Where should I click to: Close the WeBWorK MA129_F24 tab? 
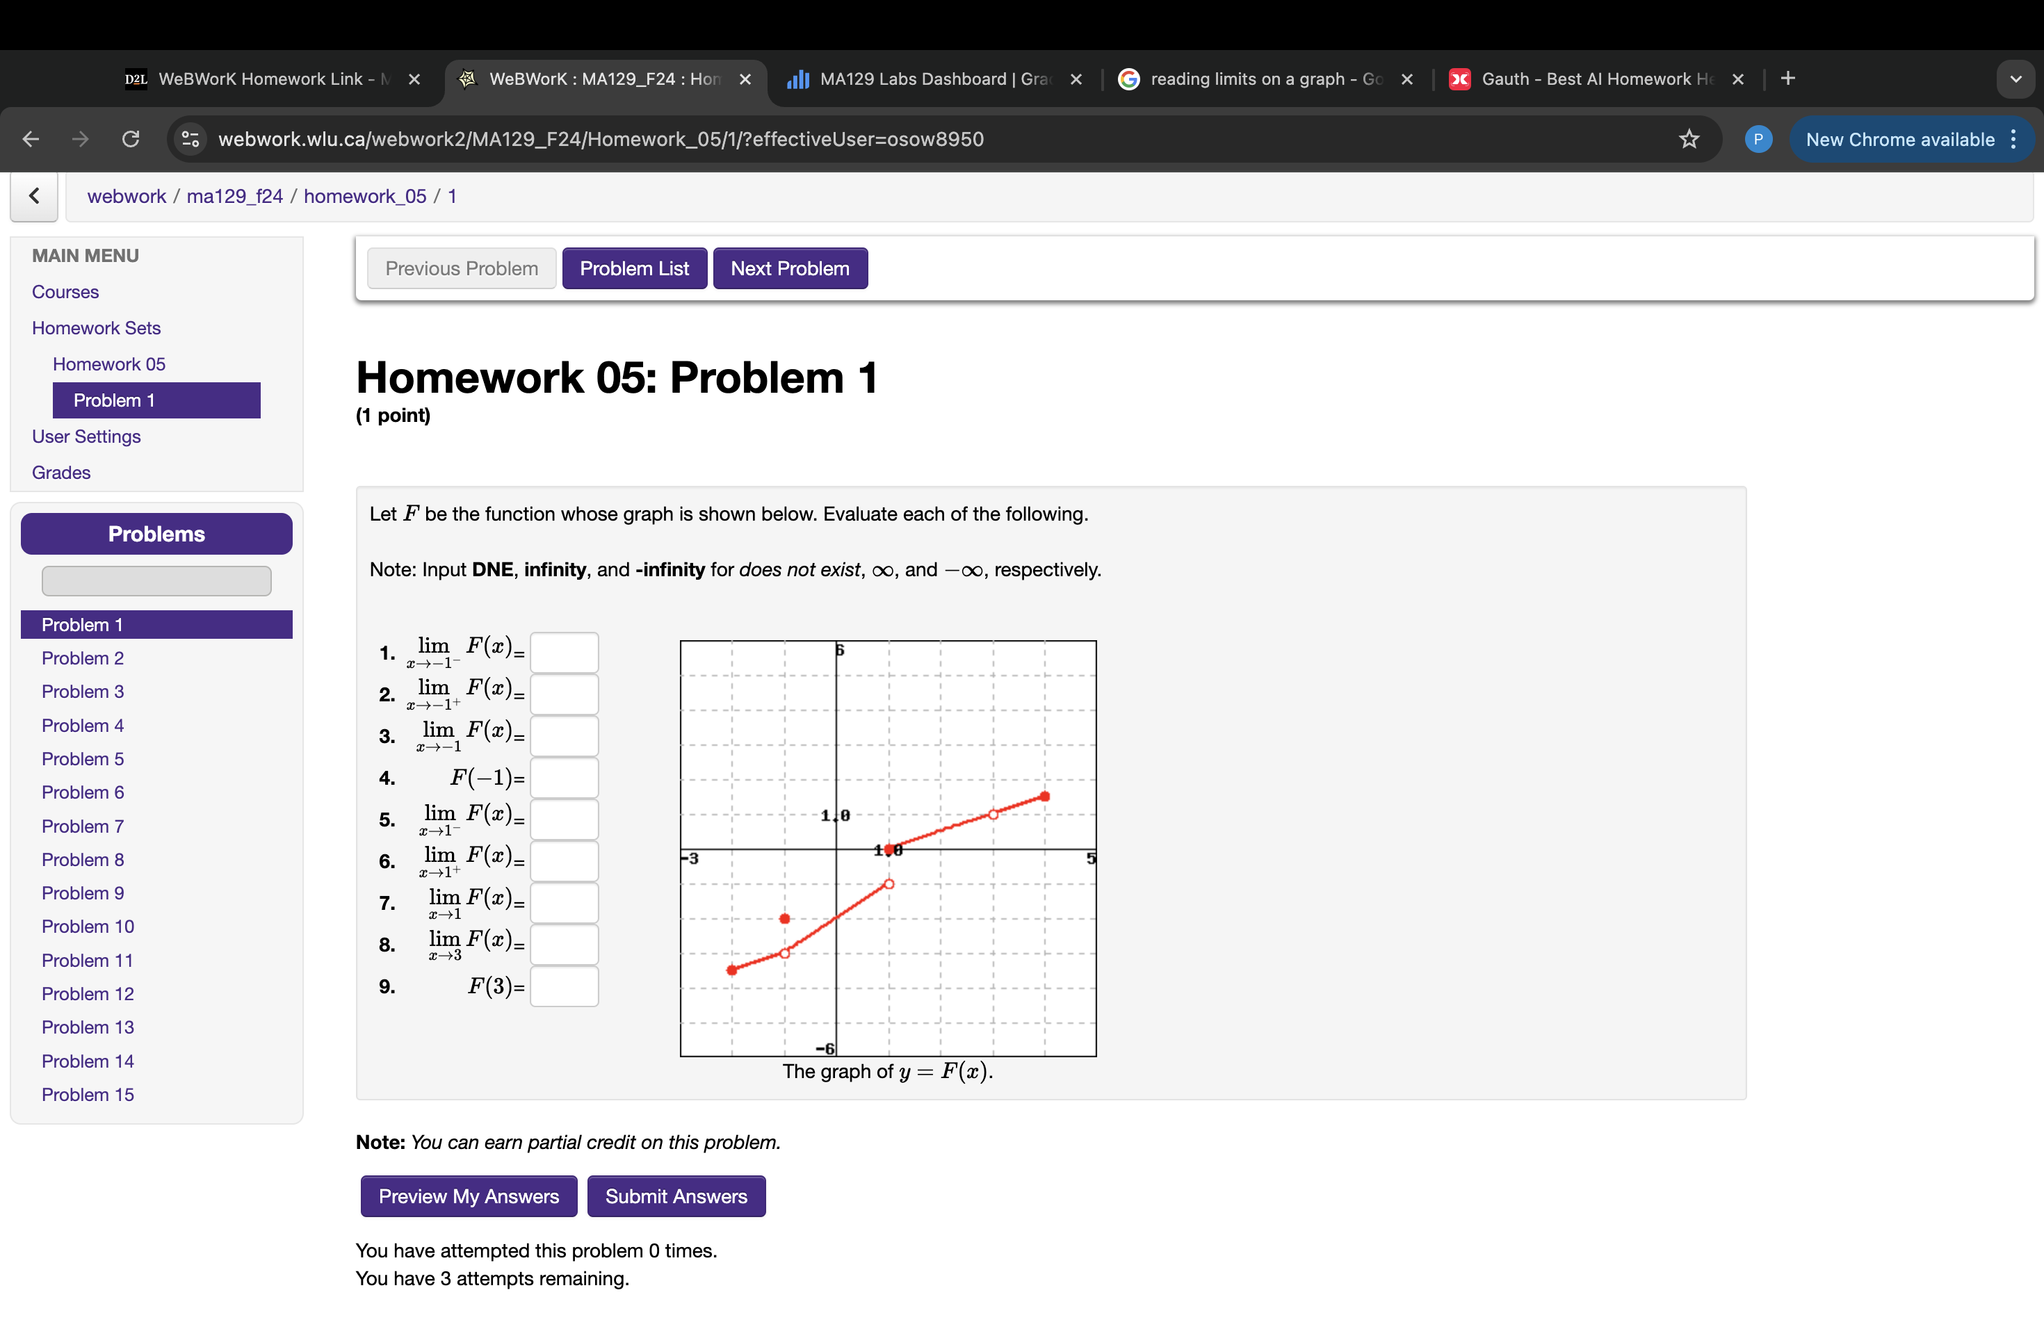click(745, 79)
